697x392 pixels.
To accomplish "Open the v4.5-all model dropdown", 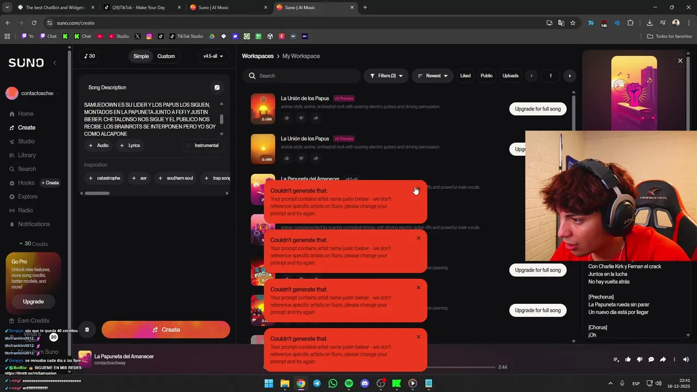I will pyautogui.click(x=213, y=56).
